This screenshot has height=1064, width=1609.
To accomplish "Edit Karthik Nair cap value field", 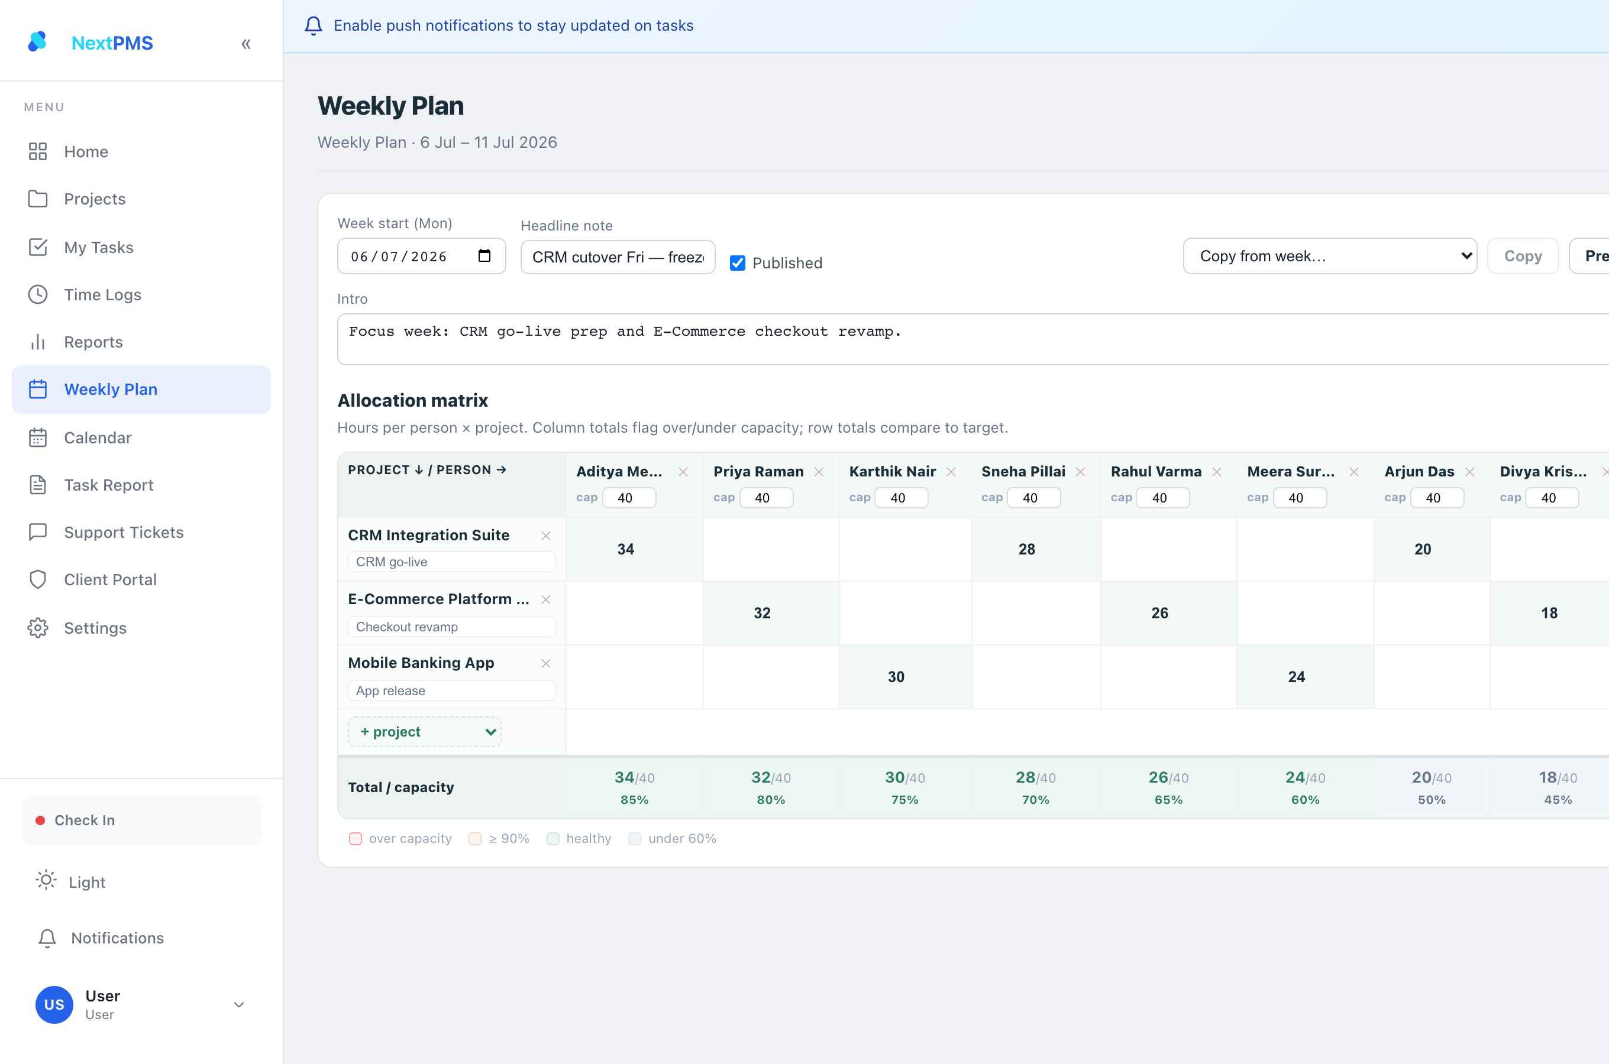I will coord(902,497).
